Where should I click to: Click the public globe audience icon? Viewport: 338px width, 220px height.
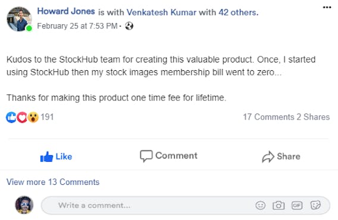[129, 26]
